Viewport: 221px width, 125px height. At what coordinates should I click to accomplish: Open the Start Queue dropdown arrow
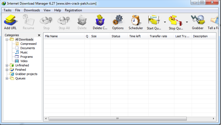[x=165, y=22]
